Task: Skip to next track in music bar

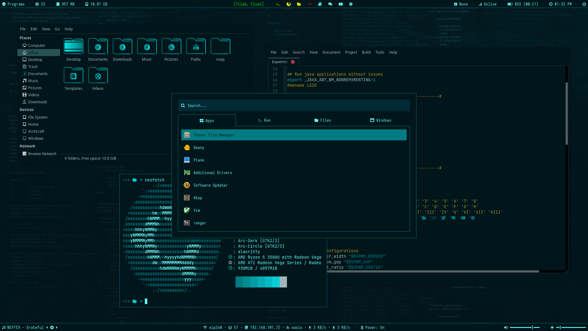Action: pos(57,328)
